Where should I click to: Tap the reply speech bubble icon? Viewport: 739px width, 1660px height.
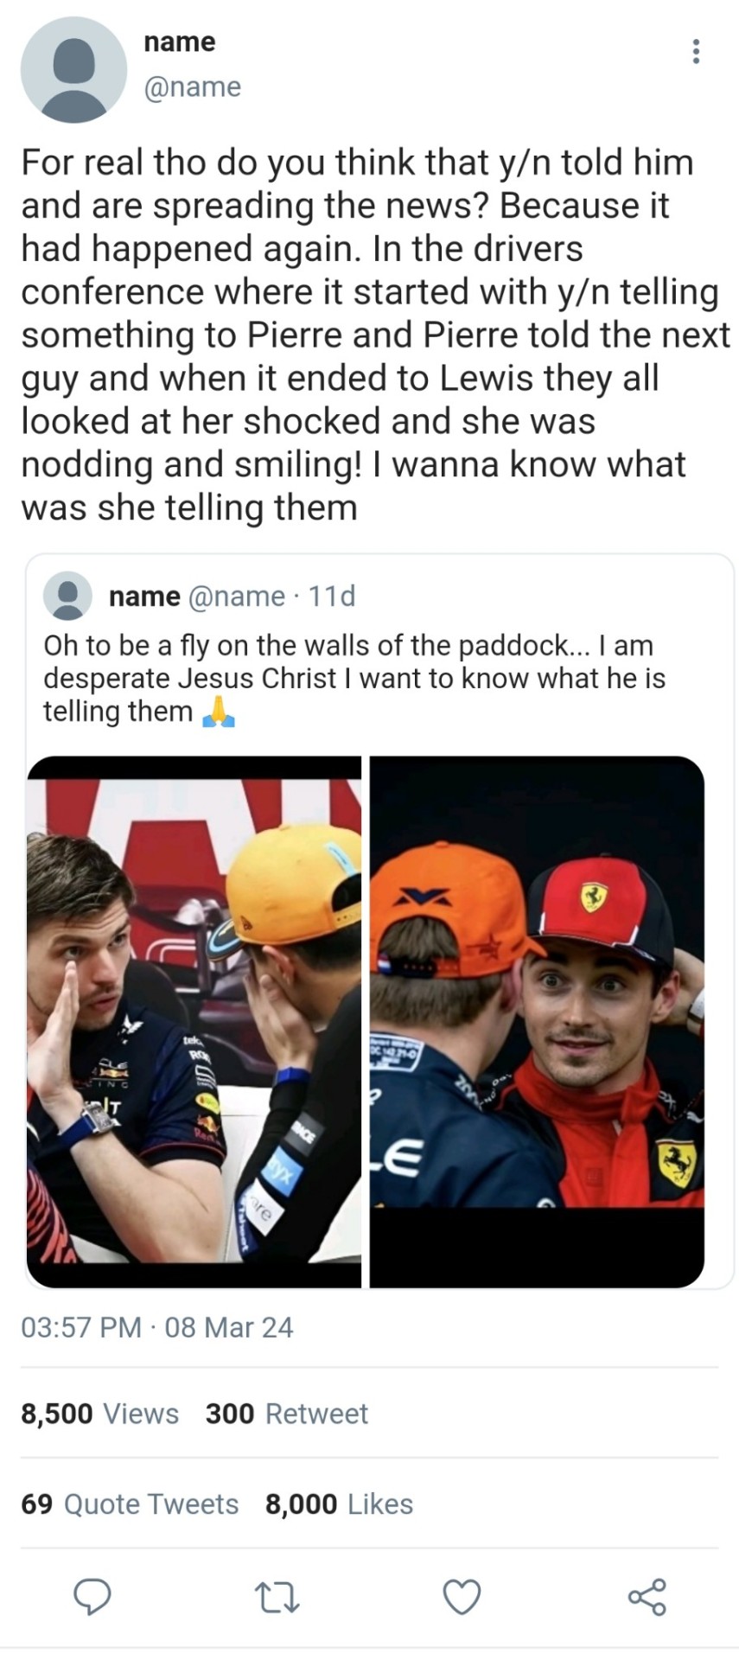92,1597
